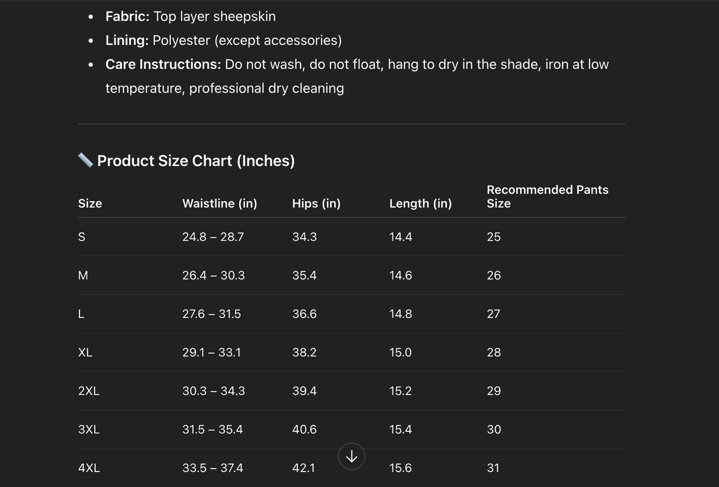Viewport: 719px width, 487px height.
Task: Click the 2XL size row label
Action: click(89, 391)
